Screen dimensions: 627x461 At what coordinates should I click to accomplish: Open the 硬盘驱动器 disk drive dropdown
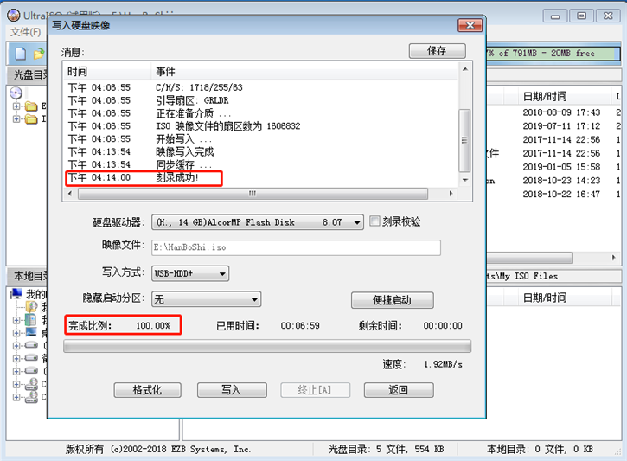tap(356, 222)
